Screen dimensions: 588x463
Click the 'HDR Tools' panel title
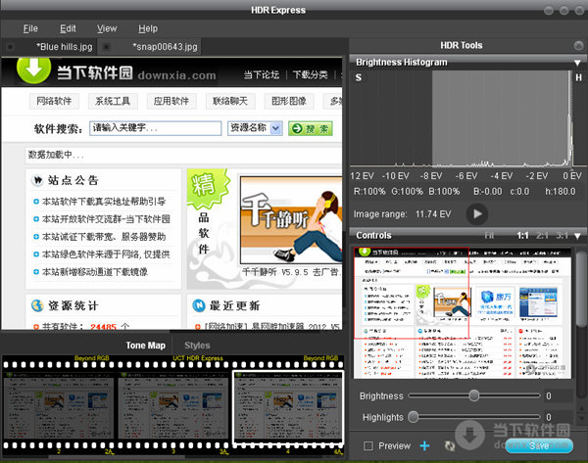pos(462,45)
